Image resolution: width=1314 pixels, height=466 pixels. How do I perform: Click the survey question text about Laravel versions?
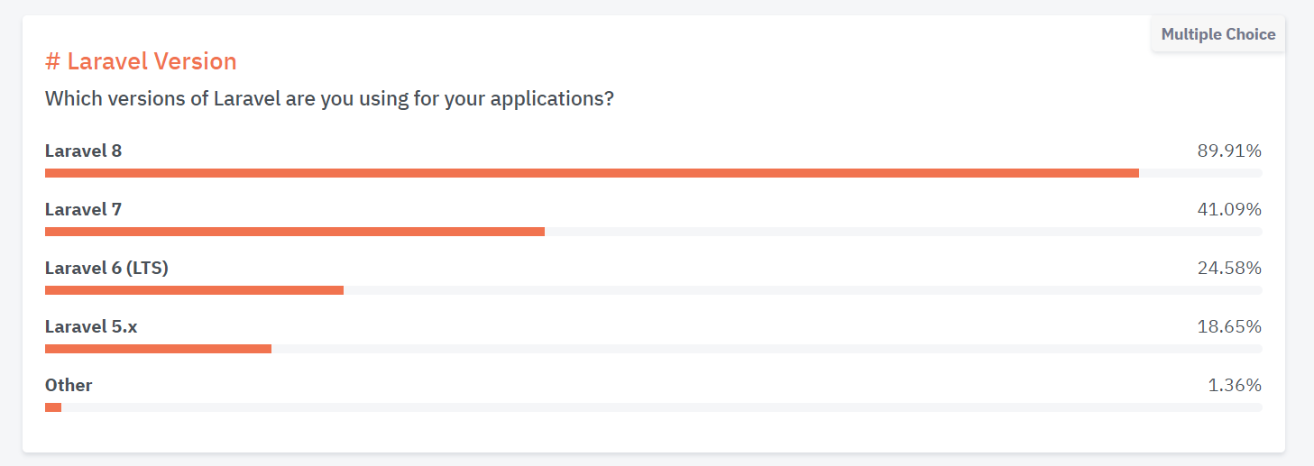[x=329, y=98]
